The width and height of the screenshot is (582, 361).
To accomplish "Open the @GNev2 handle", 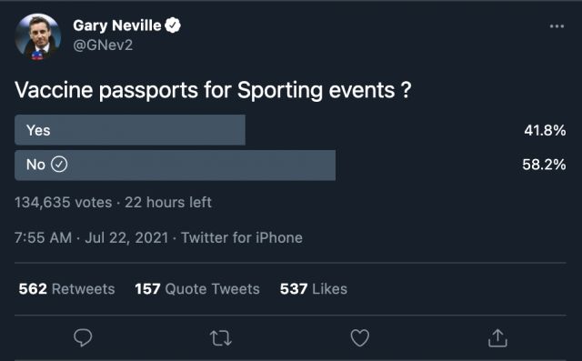I will pyautogui.click(x=103, y=45).
